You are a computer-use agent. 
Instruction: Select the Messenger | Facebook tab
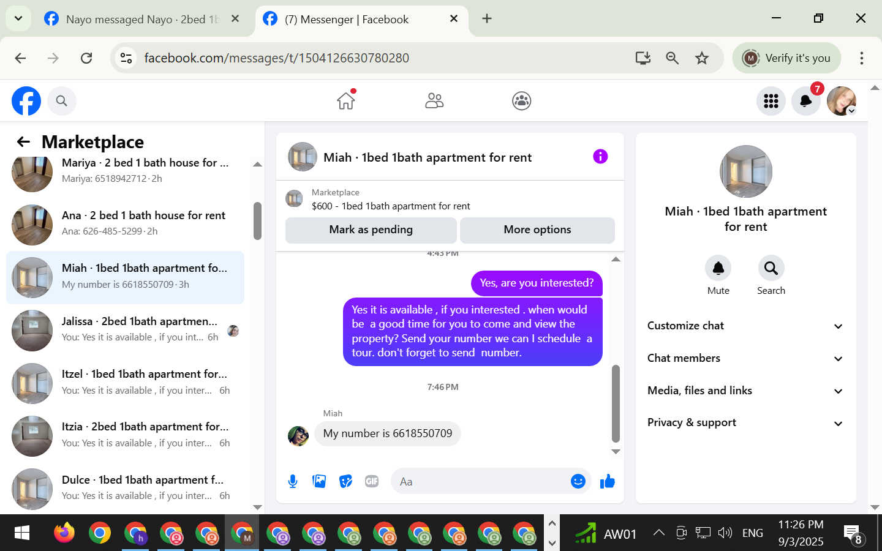[361, 20]
